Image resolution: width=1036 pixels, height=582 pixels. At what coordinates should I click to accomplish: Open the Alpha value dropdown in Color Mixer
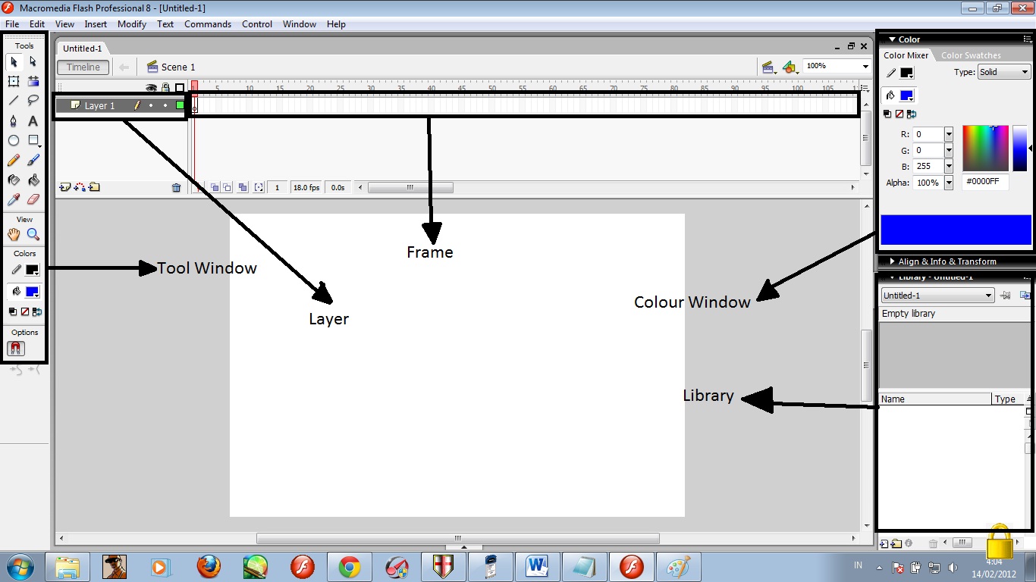coord(949,182)
